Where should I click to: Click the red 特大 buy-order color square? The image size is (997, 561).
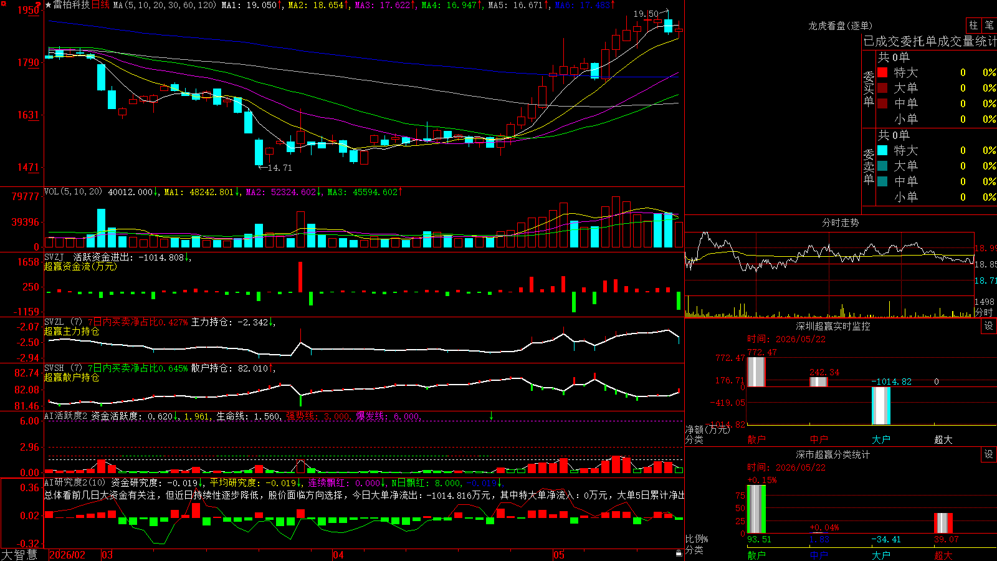click(x=882, y=72)
